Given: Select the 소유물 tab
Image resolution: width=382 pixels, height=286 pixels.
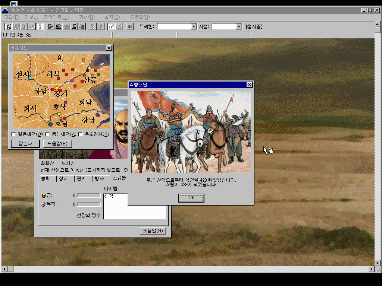Looking at the screenshot, I should 119,178.
